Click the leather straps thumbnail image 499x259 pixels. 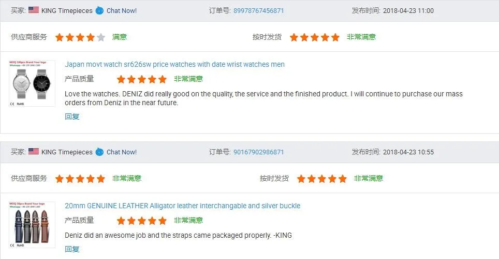(x=32, y=225)
